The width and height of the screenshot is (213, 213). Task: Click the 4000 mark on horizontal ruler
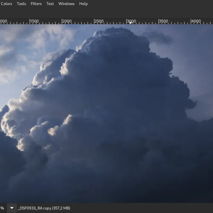[196, 21]
